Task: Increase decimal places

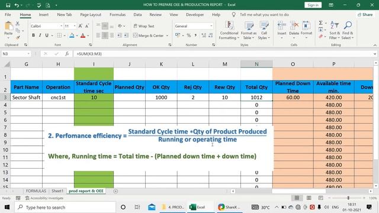Action: 204,35
